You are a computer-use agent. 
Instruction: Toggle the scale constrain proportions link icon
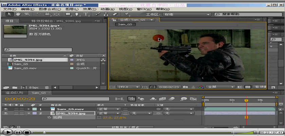click(x=99, y=118)
